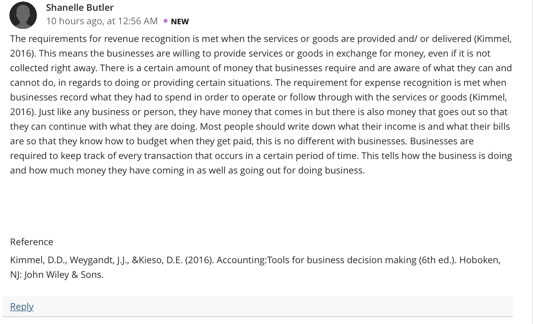Click Shanelle Butler's profile avatar icon
The image size is (533, 324).
23,15
